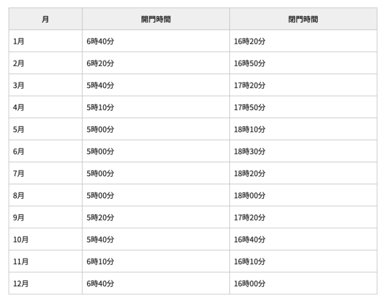Click the 月 column header
Screen dimensions: 387x303
[x=45, y=19]
